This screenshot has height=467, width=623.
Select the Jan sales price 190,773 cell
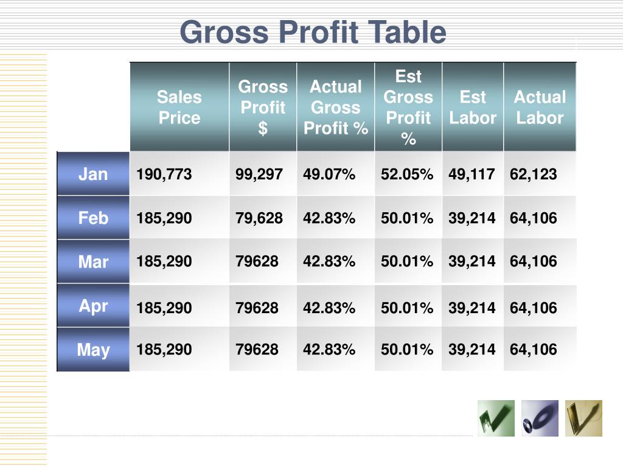179,174
